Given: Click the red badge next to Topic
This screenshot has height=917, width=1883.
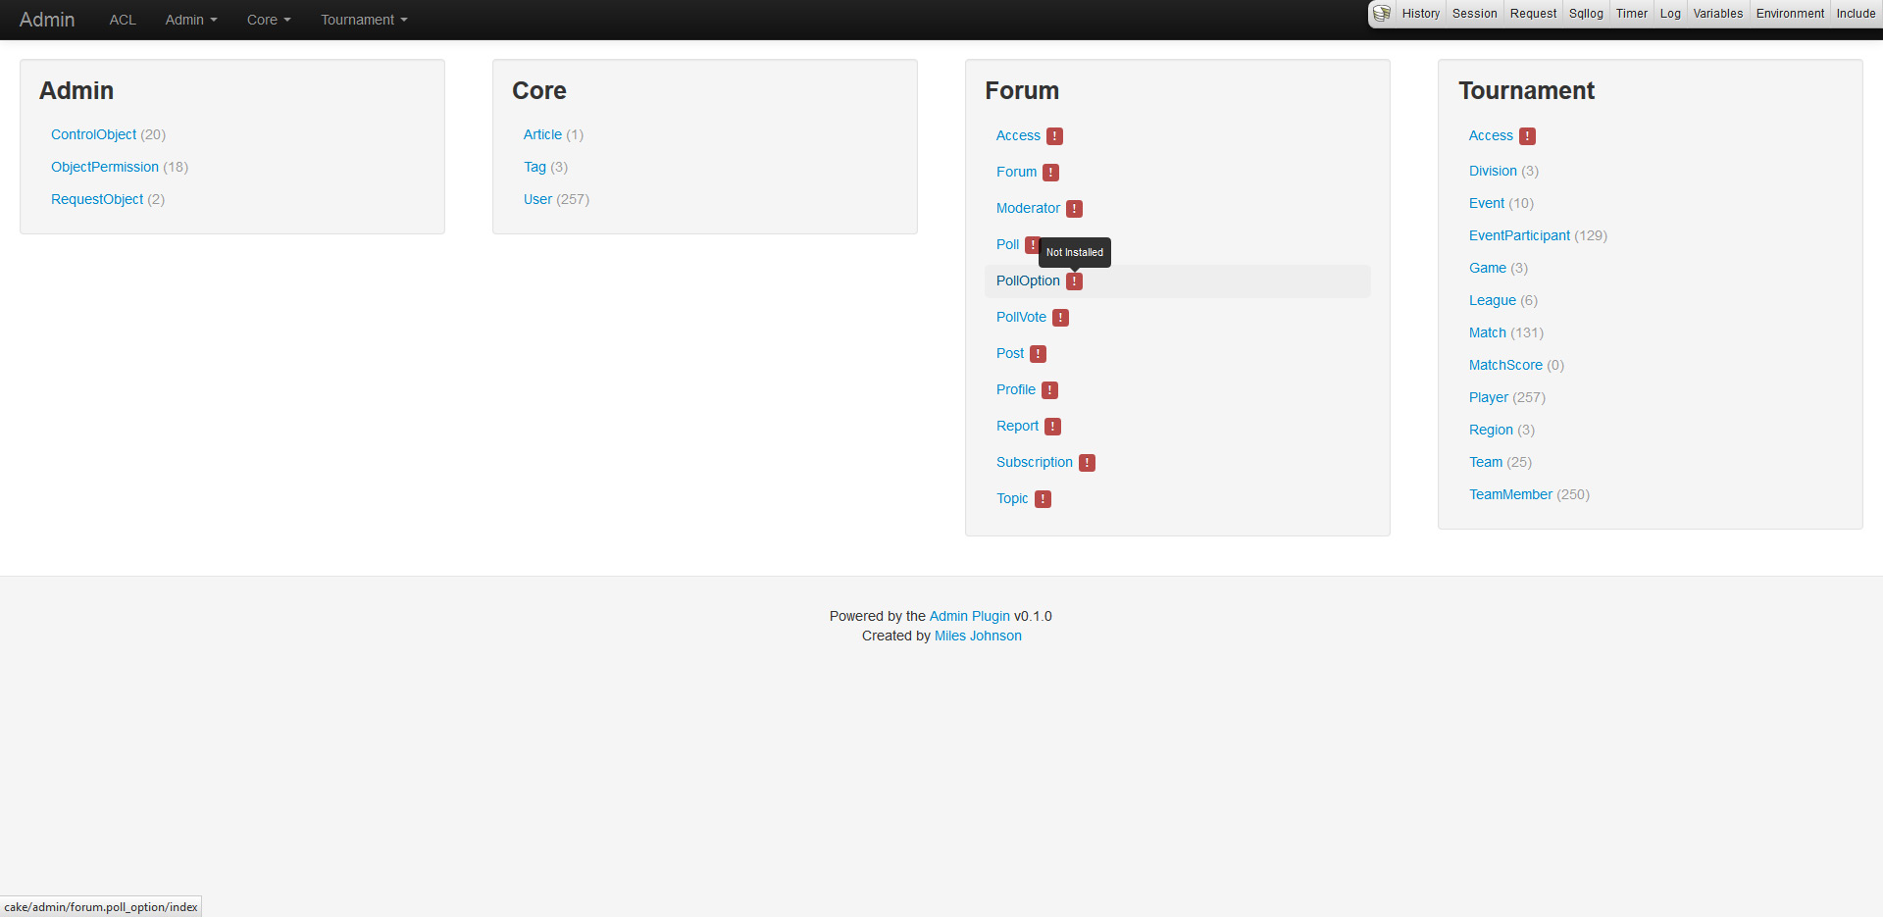Looking at the screenshot, I should (1043, 499).
